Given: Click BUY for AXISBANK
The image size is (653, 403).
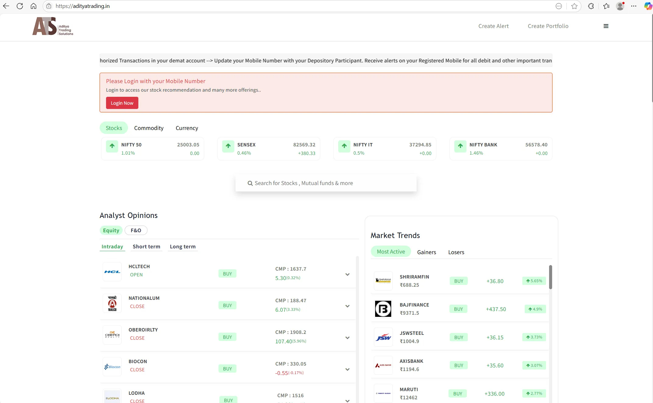Looking at the screenshot, I should tap(459, 365).
